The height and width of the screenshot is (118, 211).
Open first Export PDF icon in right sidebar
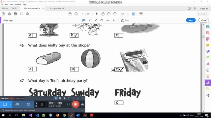tap(208, 27)
